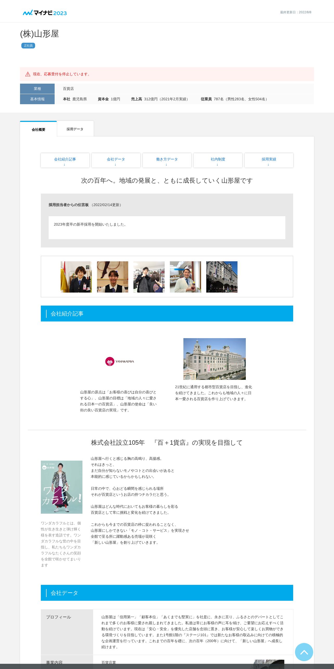Image resolution: width=334 pixels, height=669 pixels.
Task: Click the YAMAKATAYA logo image
Action: pyautogui.click(x=119, y=361)
